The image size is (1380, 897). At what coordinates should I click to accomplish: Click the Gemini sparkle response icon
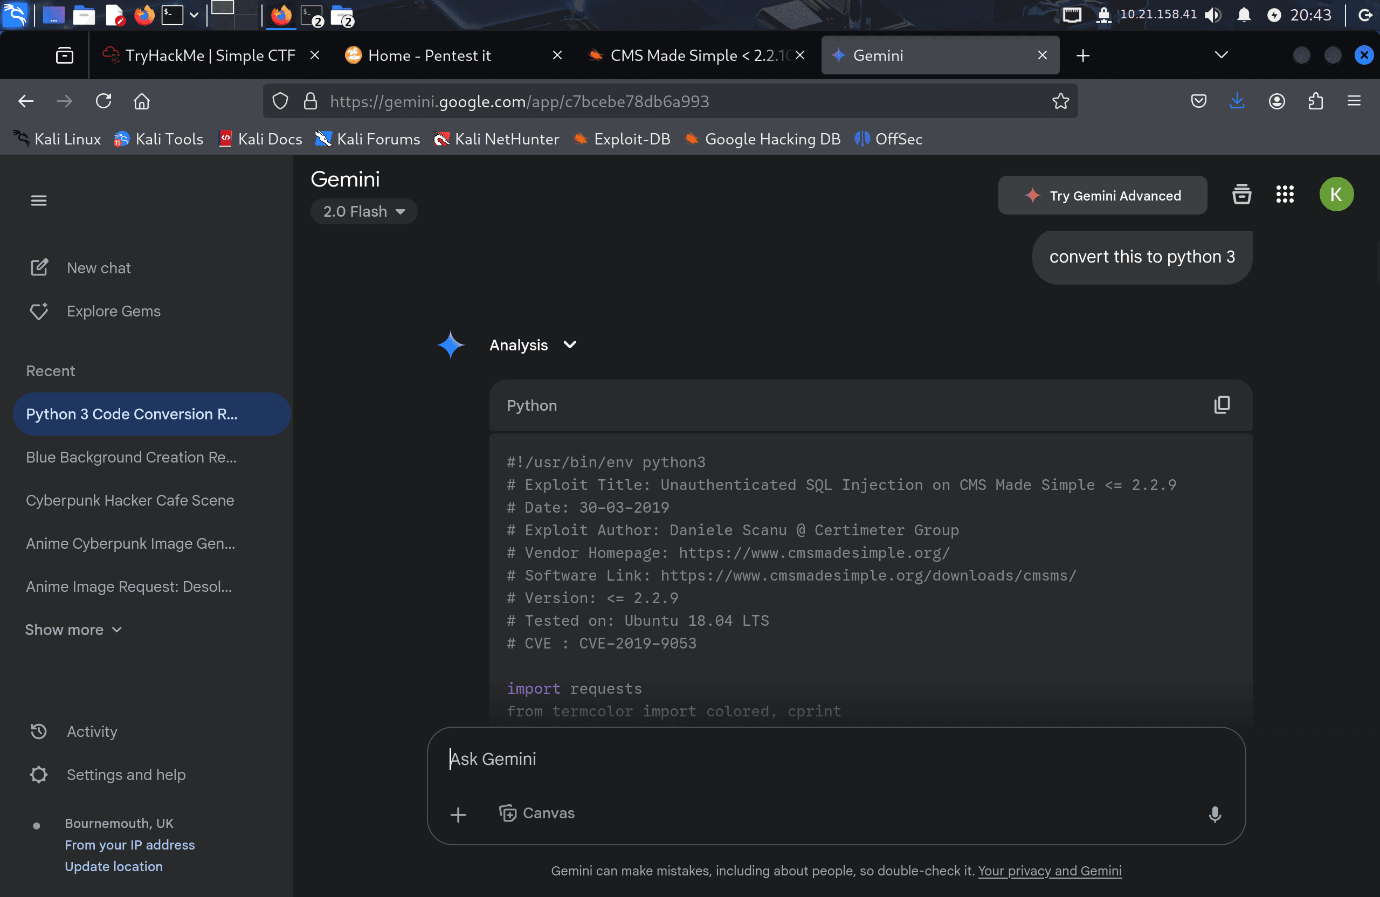coord(451,345)
